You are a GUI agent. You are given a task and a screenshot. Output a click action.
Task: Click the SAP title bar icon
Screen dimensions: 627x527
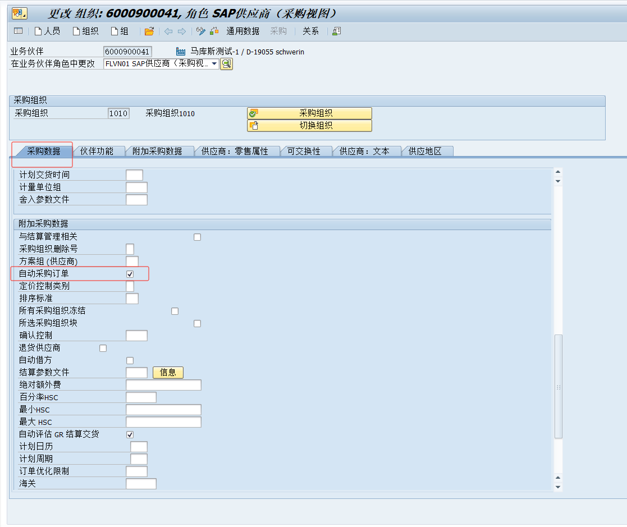tap(19, 13)
